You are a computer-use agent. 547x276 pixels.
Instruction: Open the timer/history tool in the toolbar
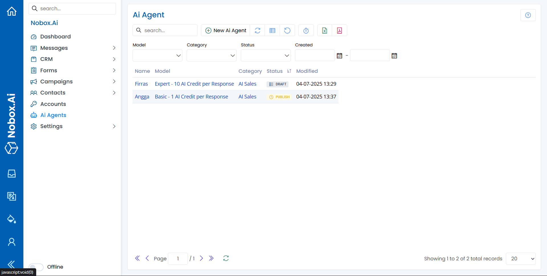(x=306, y=30)
